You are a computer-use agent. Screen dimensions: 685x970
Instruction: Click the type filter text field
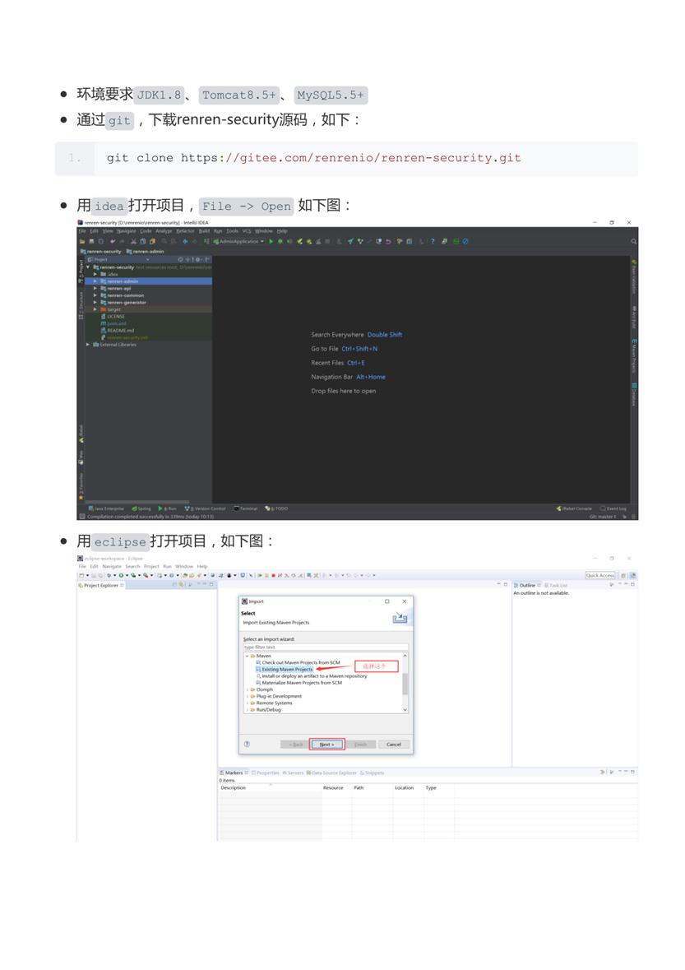tap(325, 647)
